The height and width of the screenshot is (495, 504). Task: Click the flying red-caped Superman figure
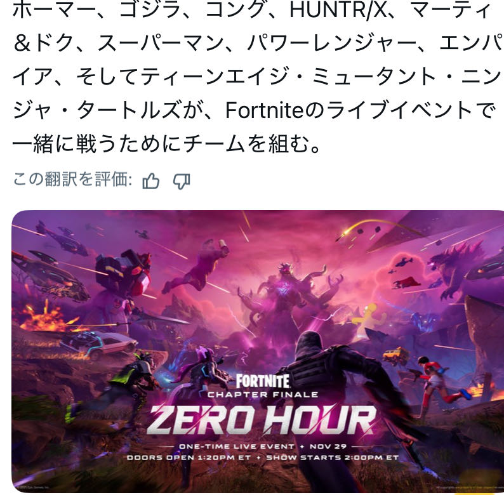406,282
